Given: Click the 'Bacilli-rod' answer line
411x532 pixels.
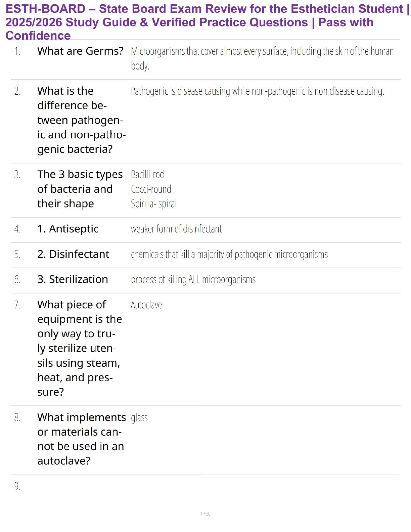Looking at the screenshot, I should click(147, 175).
